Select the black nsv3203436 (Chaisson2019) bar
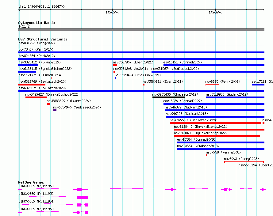Image resolution: width=273 pixels, height=216 pixels. pos(168,97)
